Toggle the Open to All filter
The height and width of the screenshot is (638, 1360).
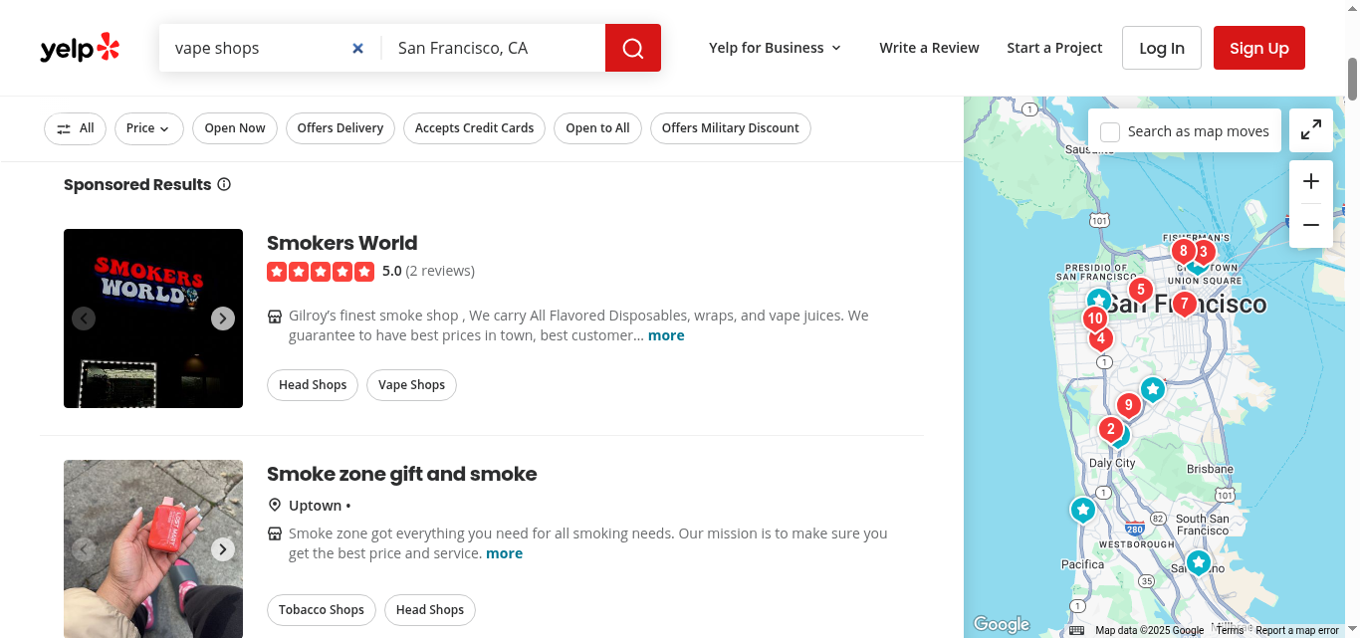point(597,128)
